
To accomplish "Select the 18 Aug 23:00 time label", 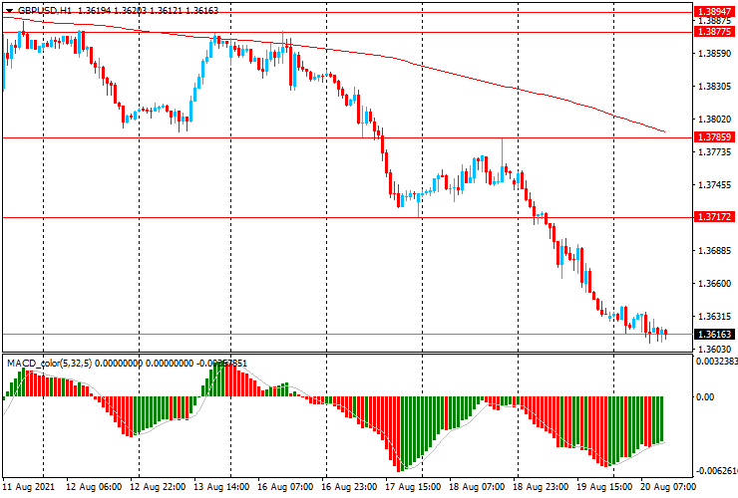I will pyautogui.click(x=541, y=486).
